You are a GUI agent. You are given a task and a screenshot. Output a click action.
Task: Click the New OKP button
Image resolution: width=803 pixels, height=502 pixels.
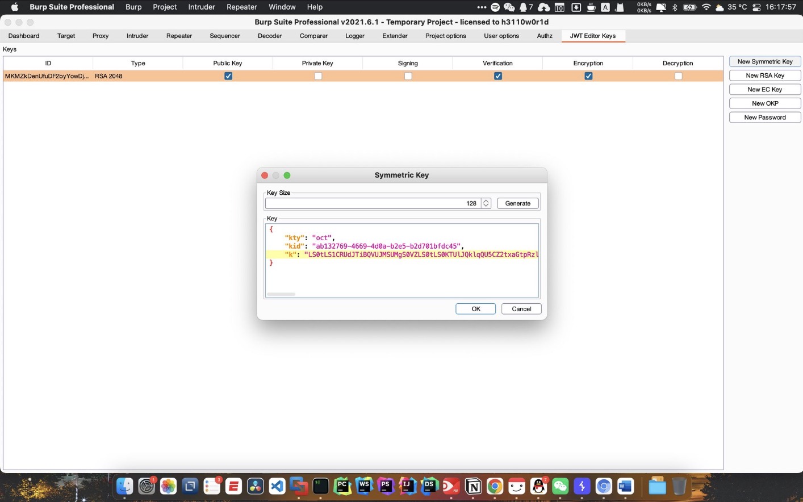click(x=765, y=103)
